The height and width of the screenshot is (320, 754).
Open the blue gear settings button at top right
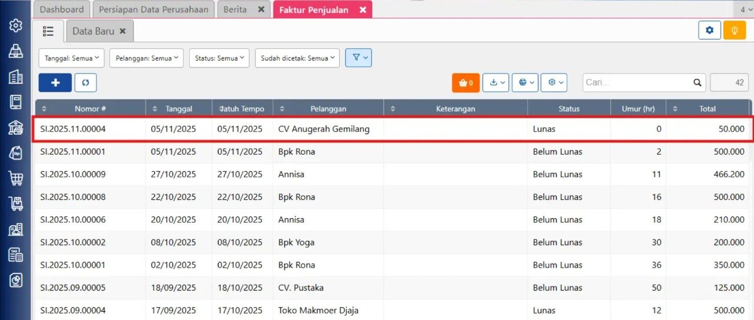point(710,30)
